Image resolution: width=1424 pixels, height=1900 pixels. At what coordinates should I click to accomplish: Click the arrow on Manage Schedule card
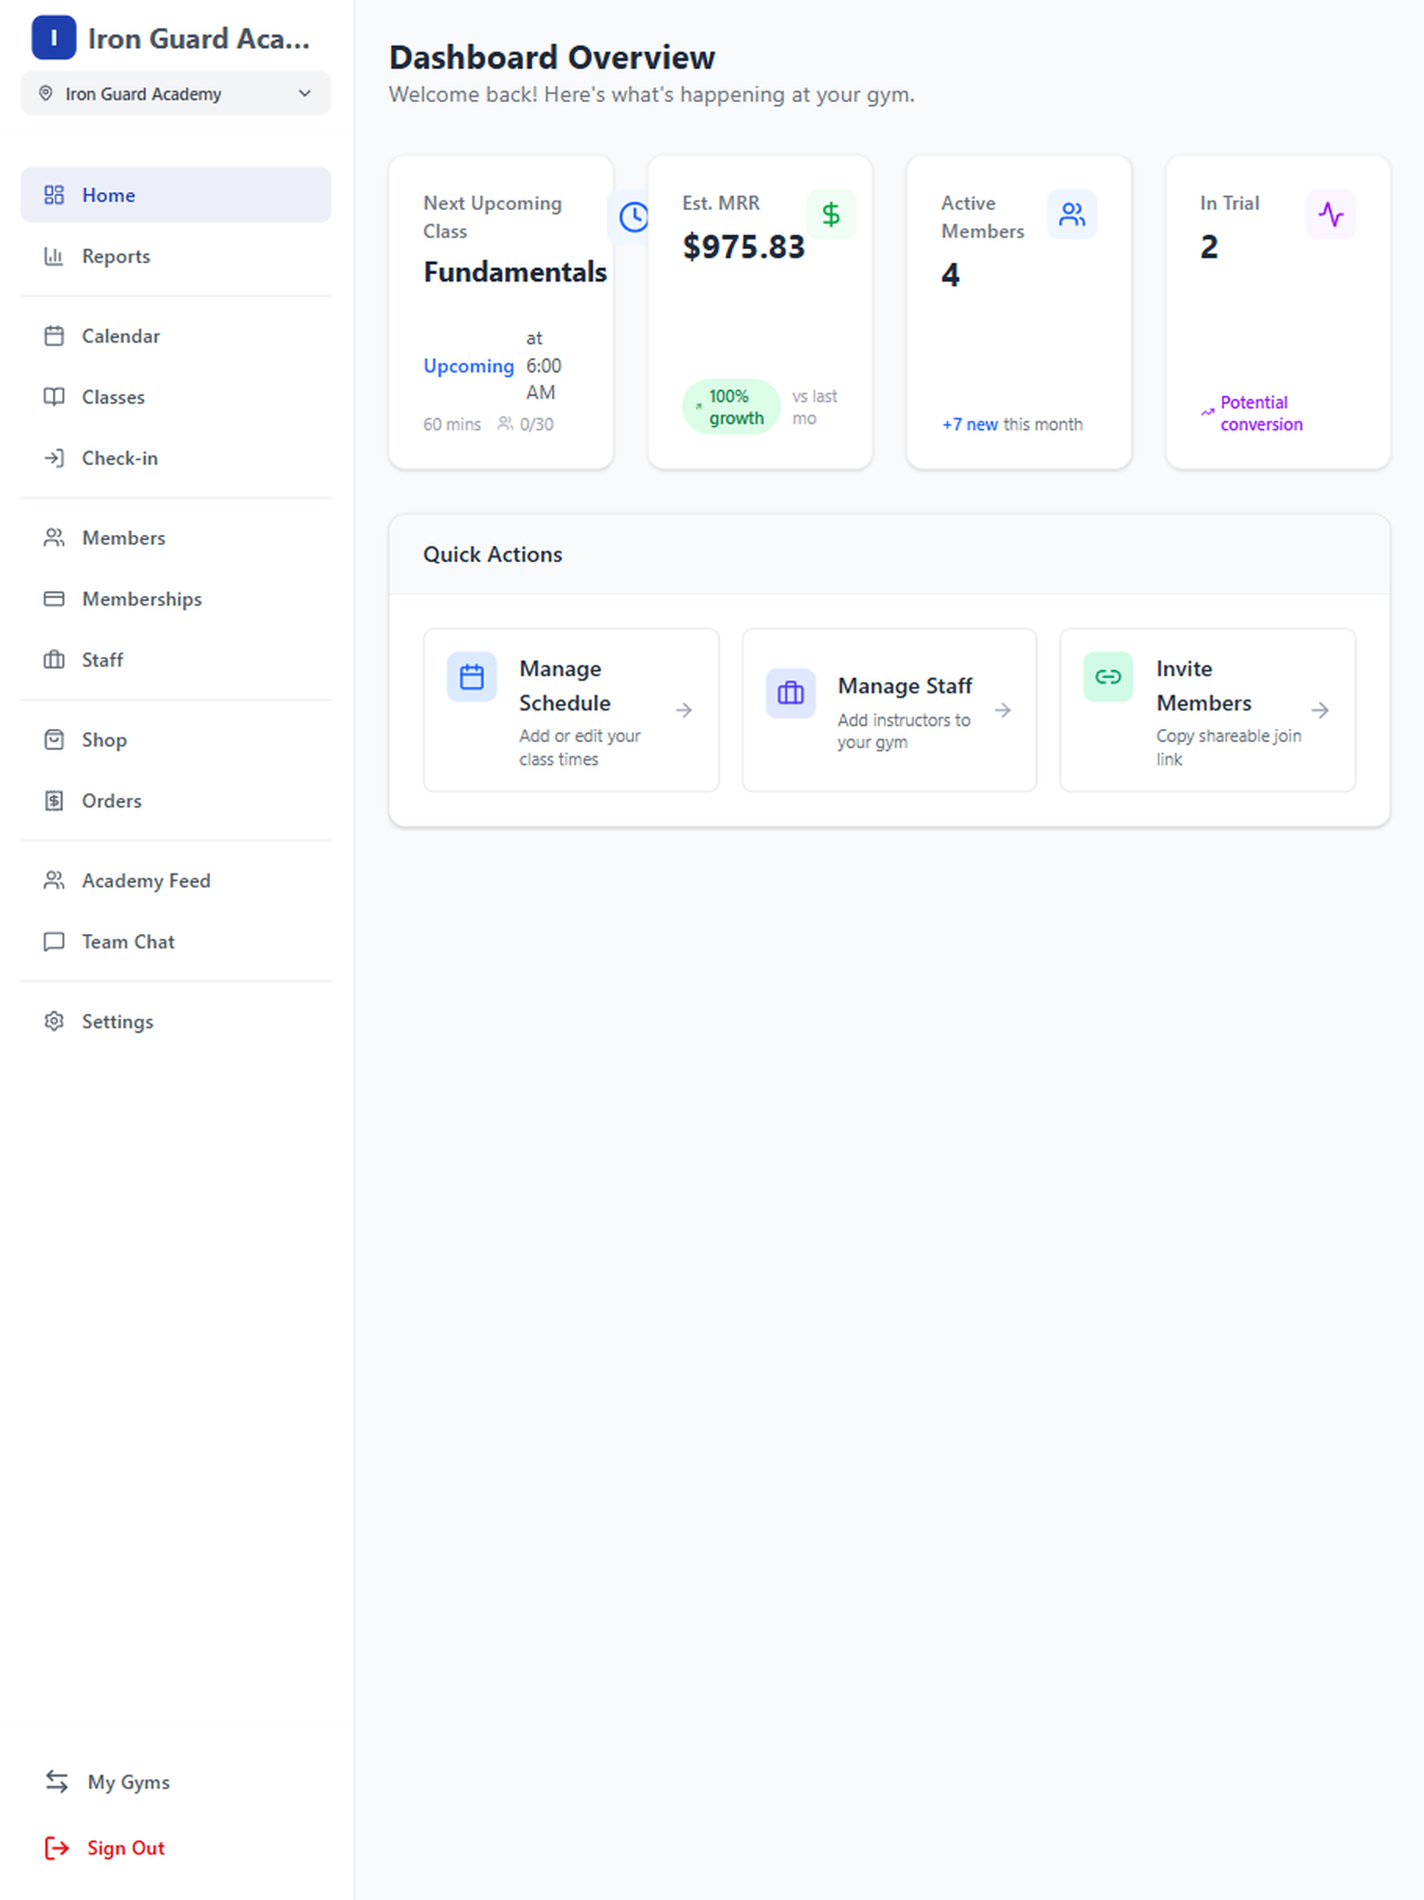pyautogui.click(x=683, y=709)
